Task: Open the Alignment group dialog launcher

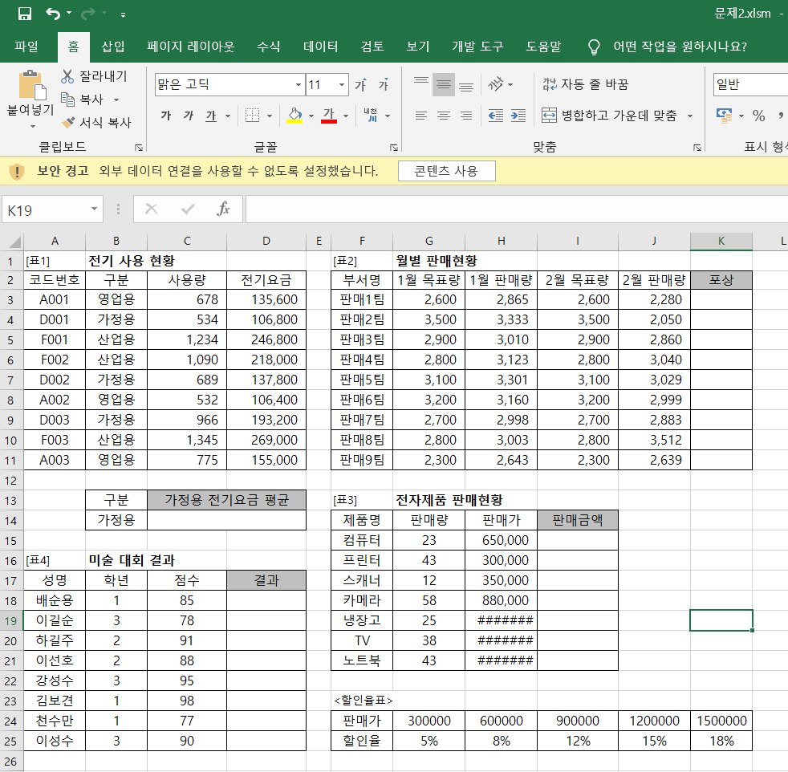Action: (x=697, y=148)
